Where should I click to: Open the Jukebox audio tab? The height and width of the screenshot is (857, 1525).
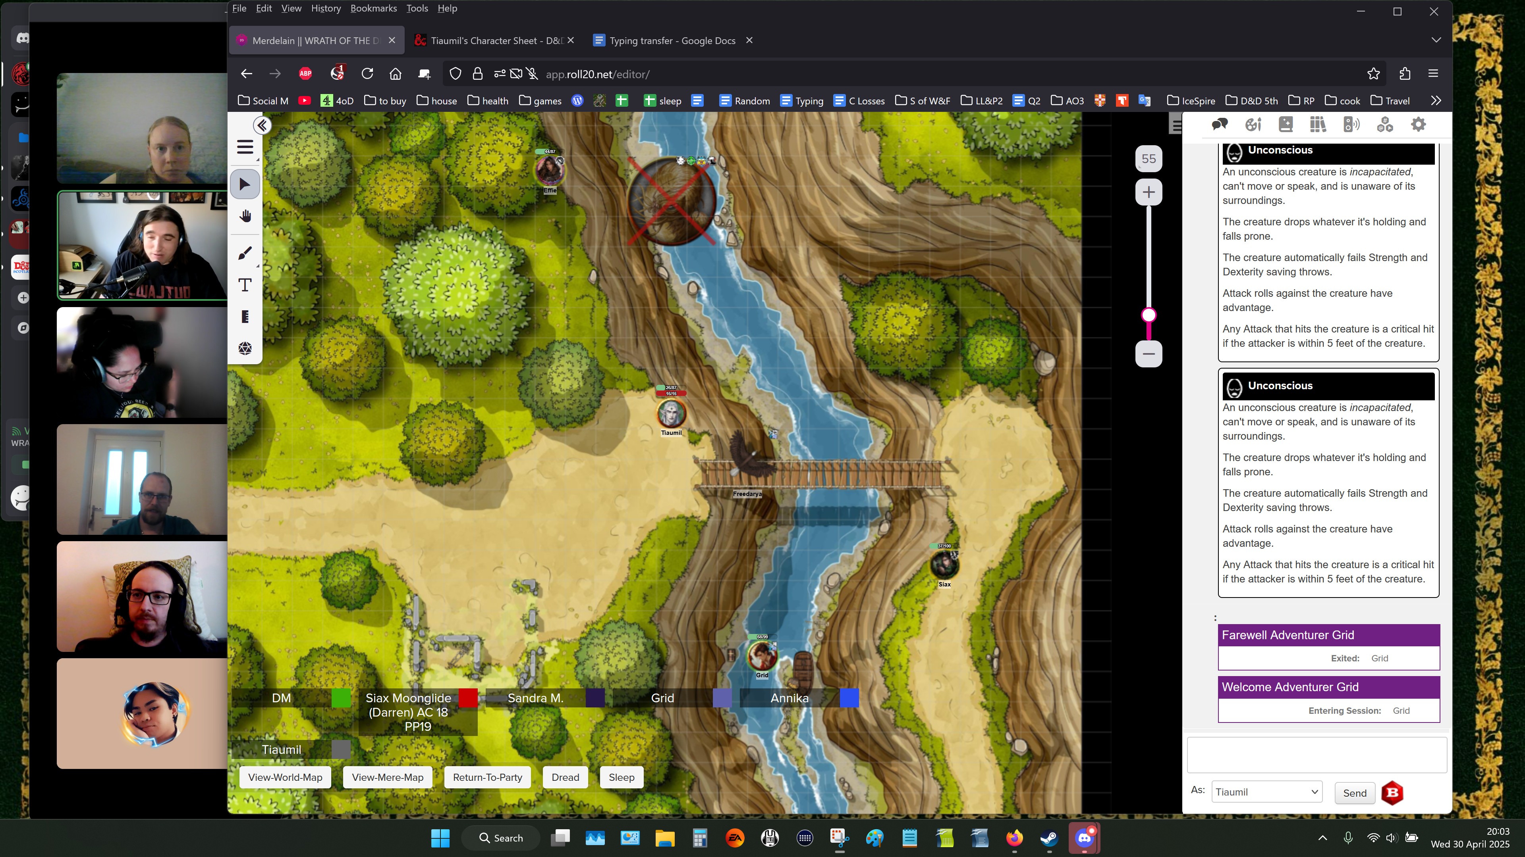(1351, 124)
